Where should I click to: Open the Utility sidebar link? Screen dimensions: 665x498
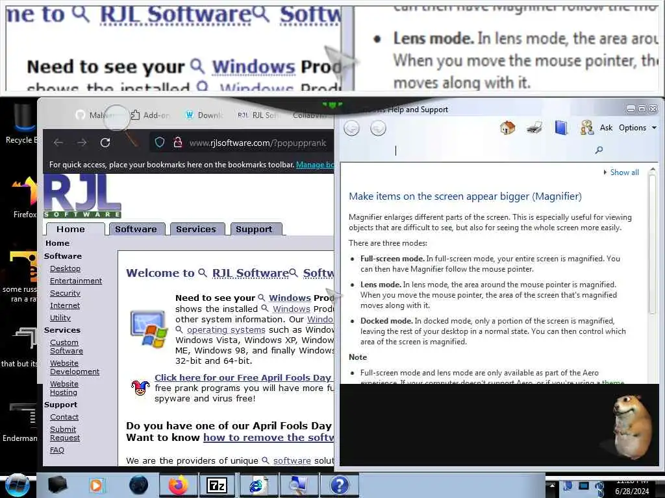(x=60, y=318)
